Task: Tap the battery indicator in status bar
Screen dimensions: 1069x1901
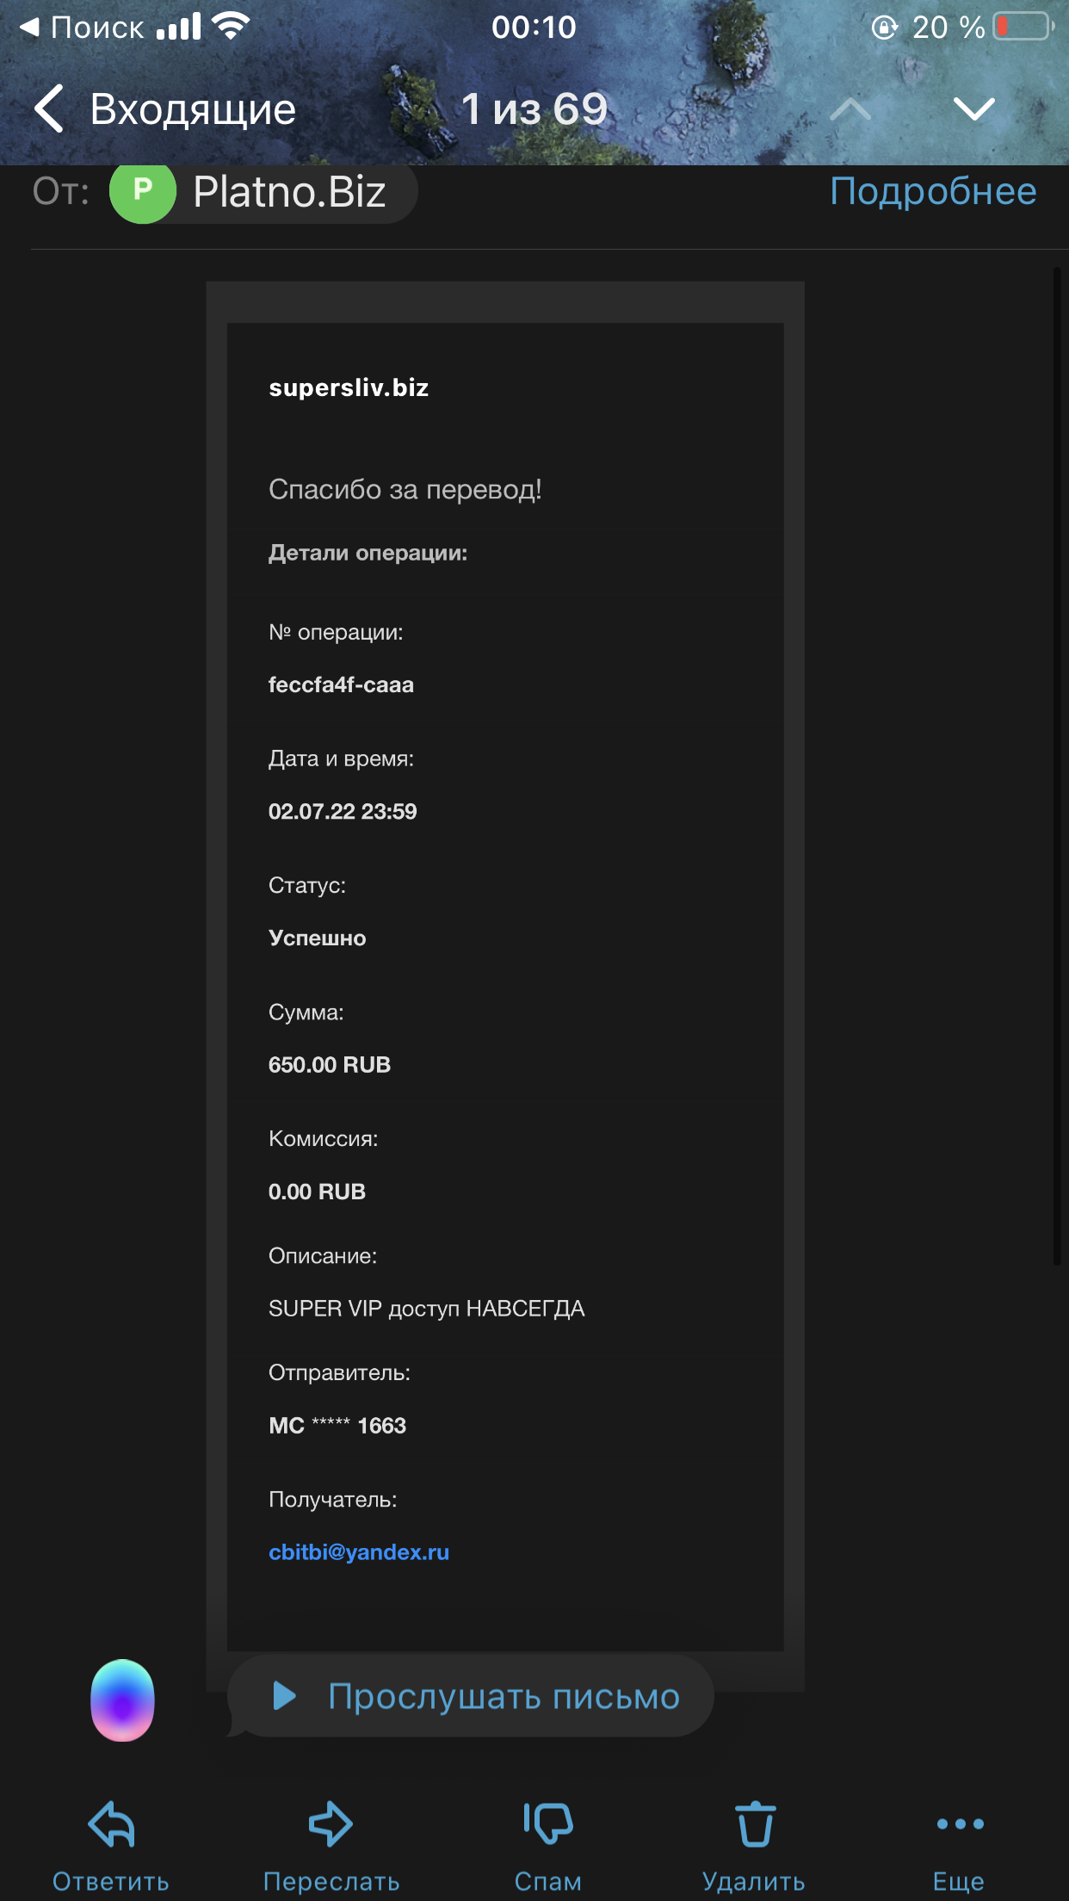Action: (1023, 27)
